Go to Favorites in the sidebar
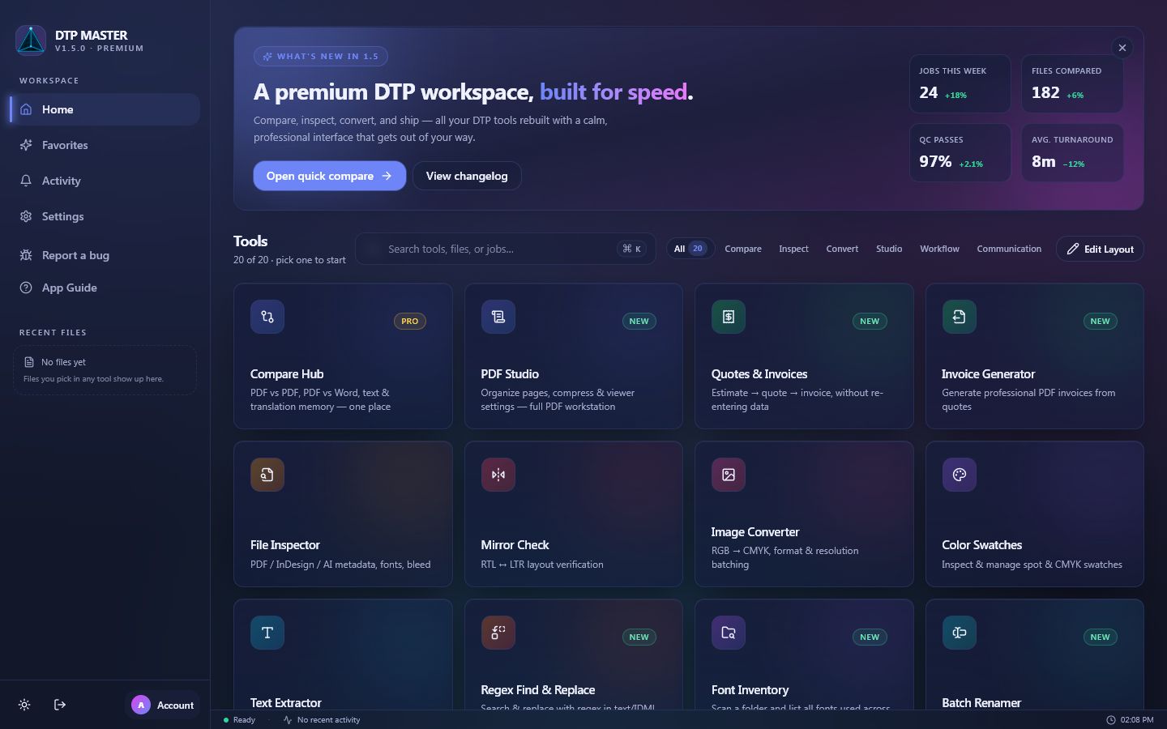The image size is (1167, 729). tap(105, 145)
